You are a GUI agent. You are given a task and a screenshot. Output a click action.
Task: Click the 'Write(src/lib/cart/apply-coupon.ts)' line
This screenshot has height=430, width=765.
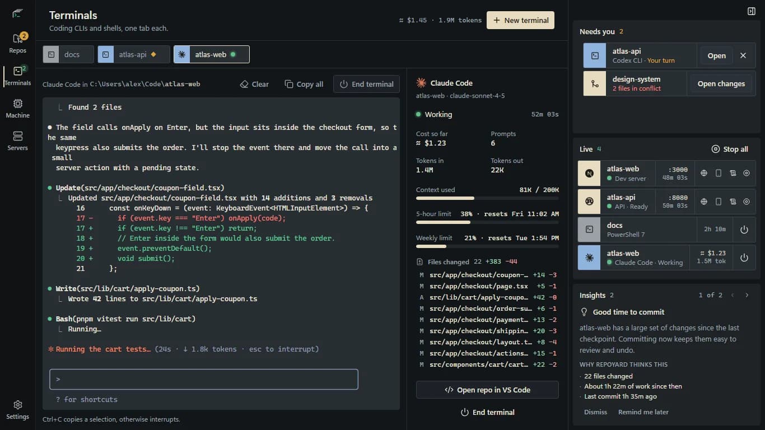[128, 288]
